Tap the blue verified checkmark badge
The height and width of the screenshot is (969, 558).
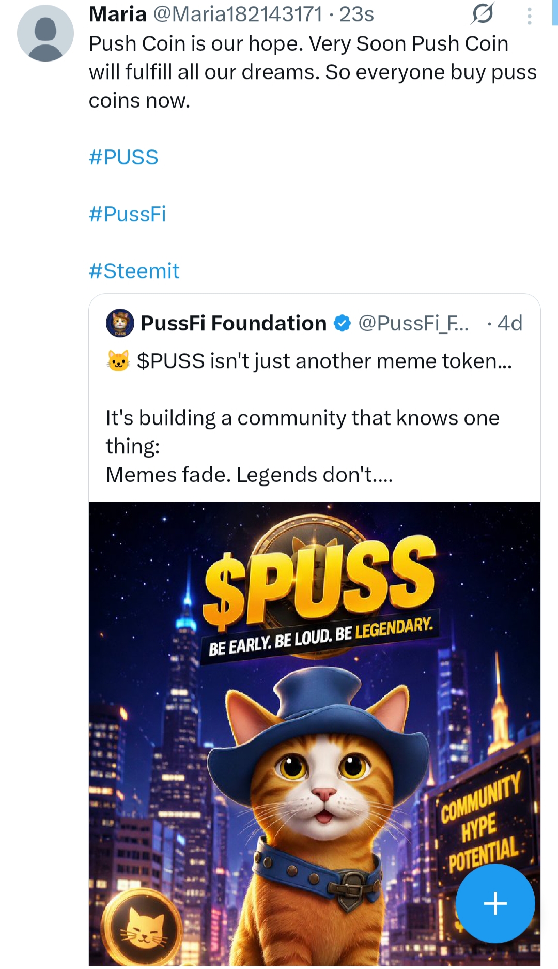click(342, 323)
